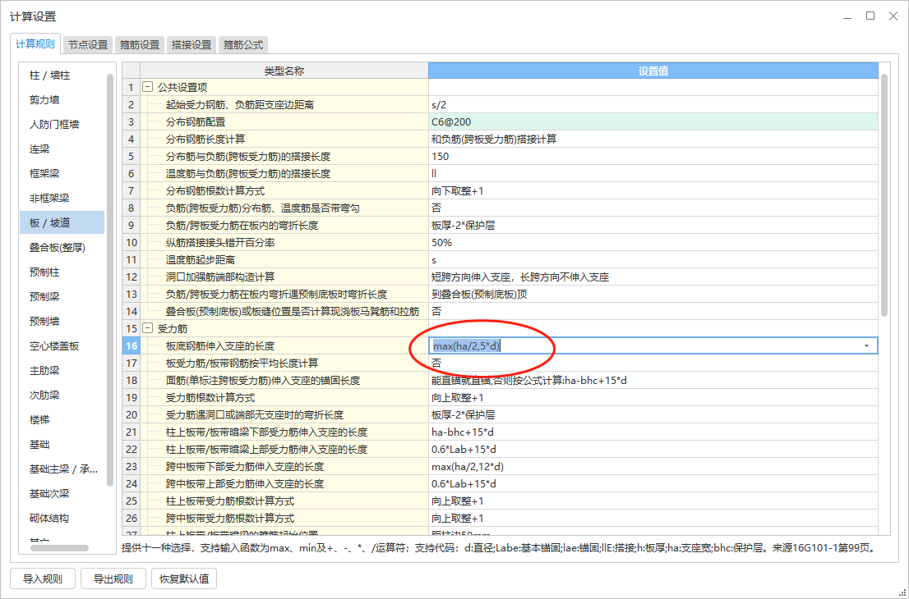Collapse the 受力筋 group
Image resolution: width=909 pixels, height=599 pixels.
tap(148, 329)
